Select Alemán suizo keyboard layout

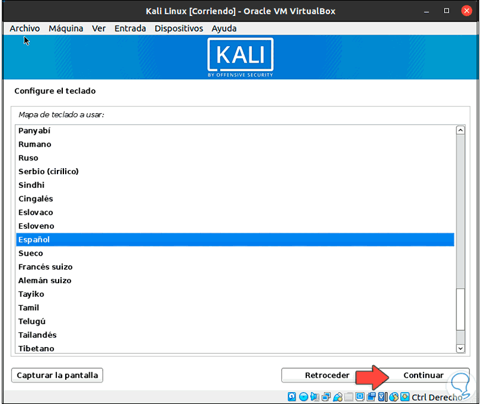coord(235,280)
